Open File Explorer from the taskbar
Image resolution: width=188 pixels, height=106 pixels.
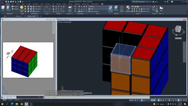pos(17,104)
